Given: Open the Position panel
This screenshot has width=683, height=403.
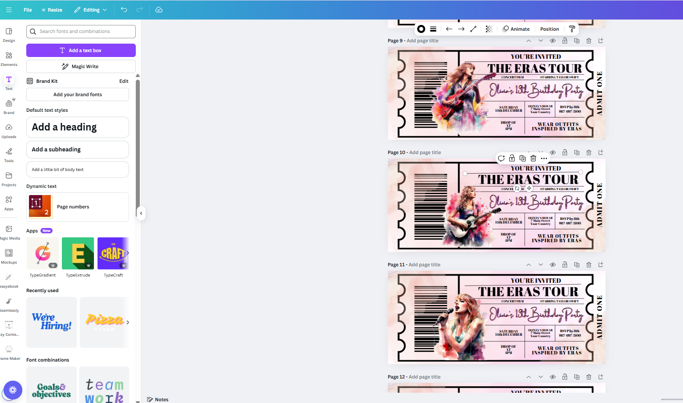Looking at the screenshot, I should (x=549, y=29).
